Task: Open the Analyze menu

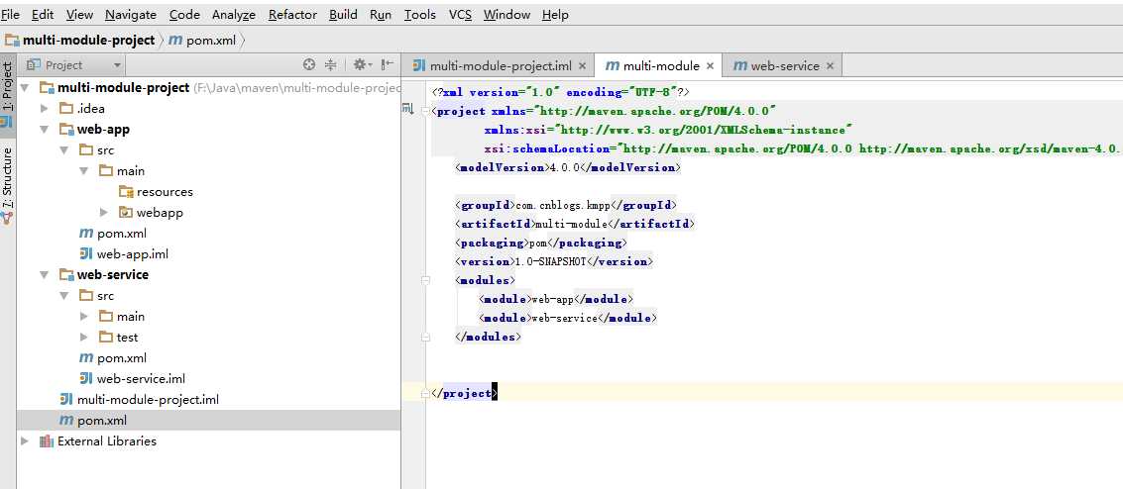Action: pos(234,14)
